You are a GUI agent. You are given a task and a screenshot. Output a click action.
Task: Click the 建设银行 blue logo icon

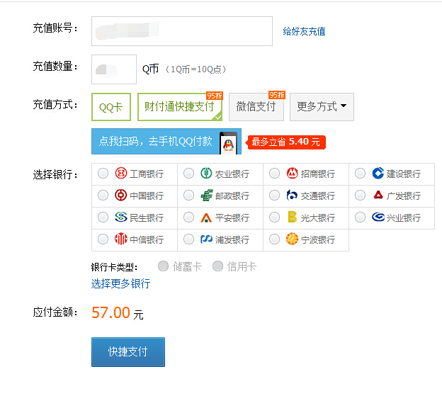[x=378, y=173]
